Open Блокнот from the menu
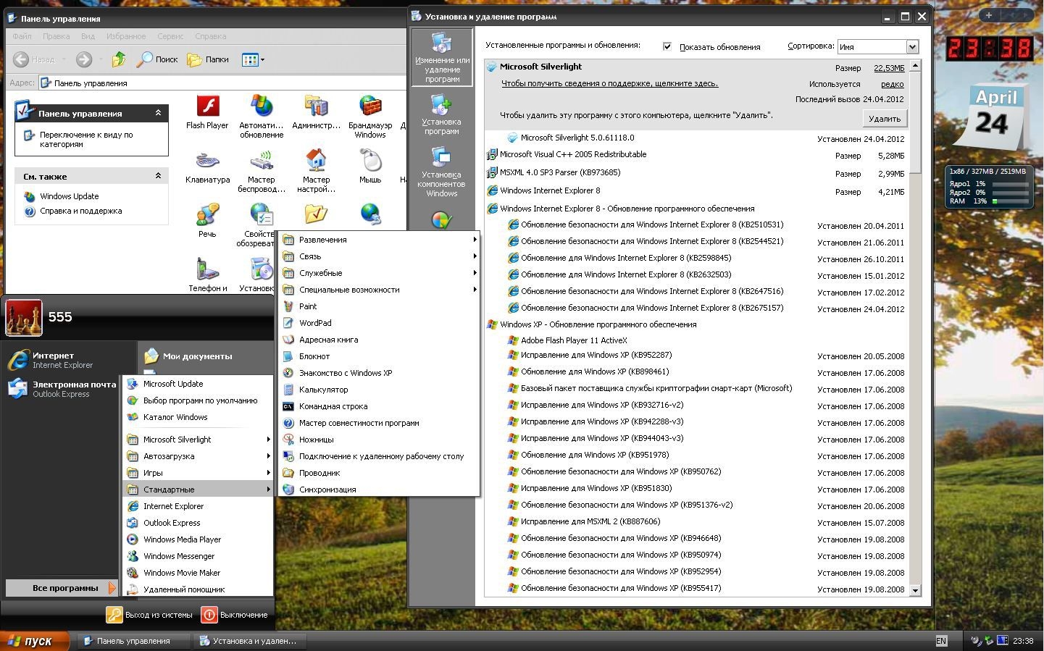Image resolution: width=1044 pixels, height=651 pixels. tap(379, 356)
